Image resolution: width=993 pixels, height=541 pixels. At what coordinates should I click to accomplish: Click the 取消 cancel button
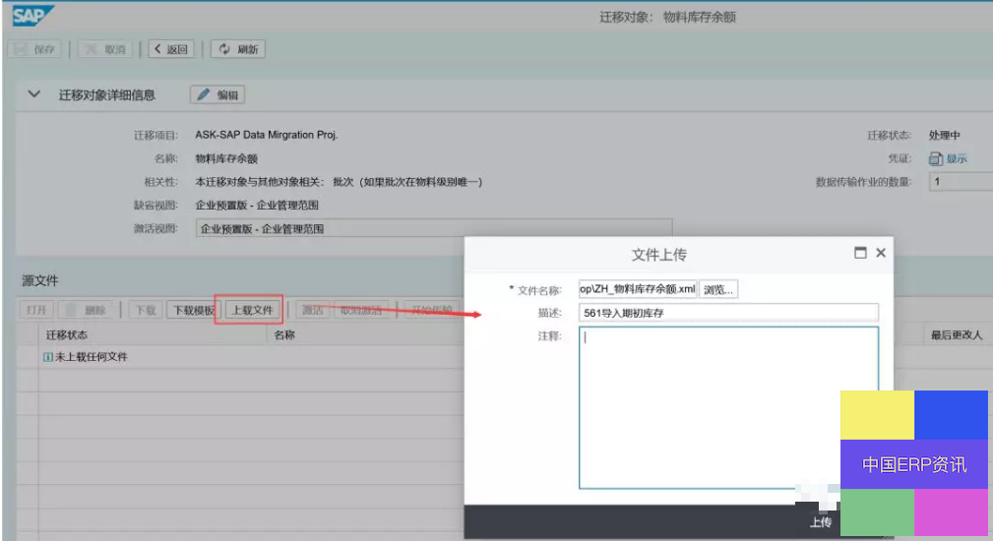pos(105,49)
